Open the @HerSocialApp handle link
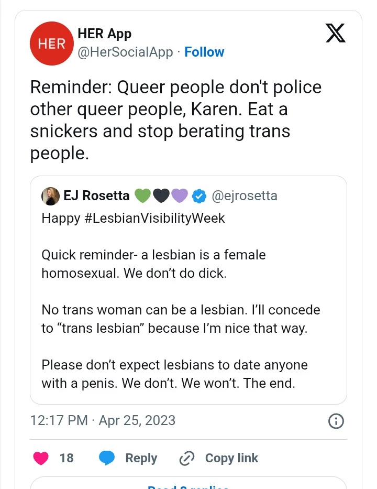 coord(125,52)
